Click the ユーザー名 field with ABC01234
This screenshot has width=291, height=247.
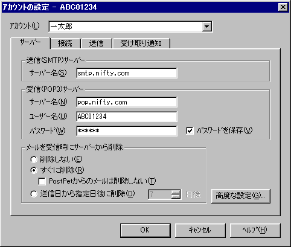click(127, 117)
